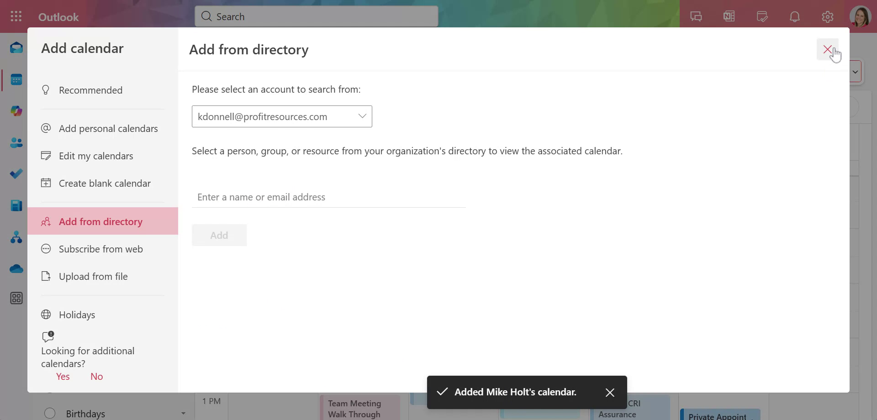Select Subscribe from web option
This screenshot has width=877, height=420.
click(100, 249)
